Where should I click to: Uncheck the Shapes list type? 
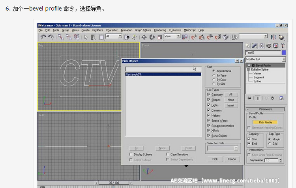coord(209,100)
